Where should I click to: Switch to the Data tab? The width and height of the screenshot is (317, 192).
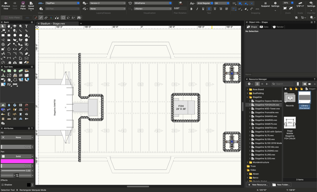click(x=264, y=27)
